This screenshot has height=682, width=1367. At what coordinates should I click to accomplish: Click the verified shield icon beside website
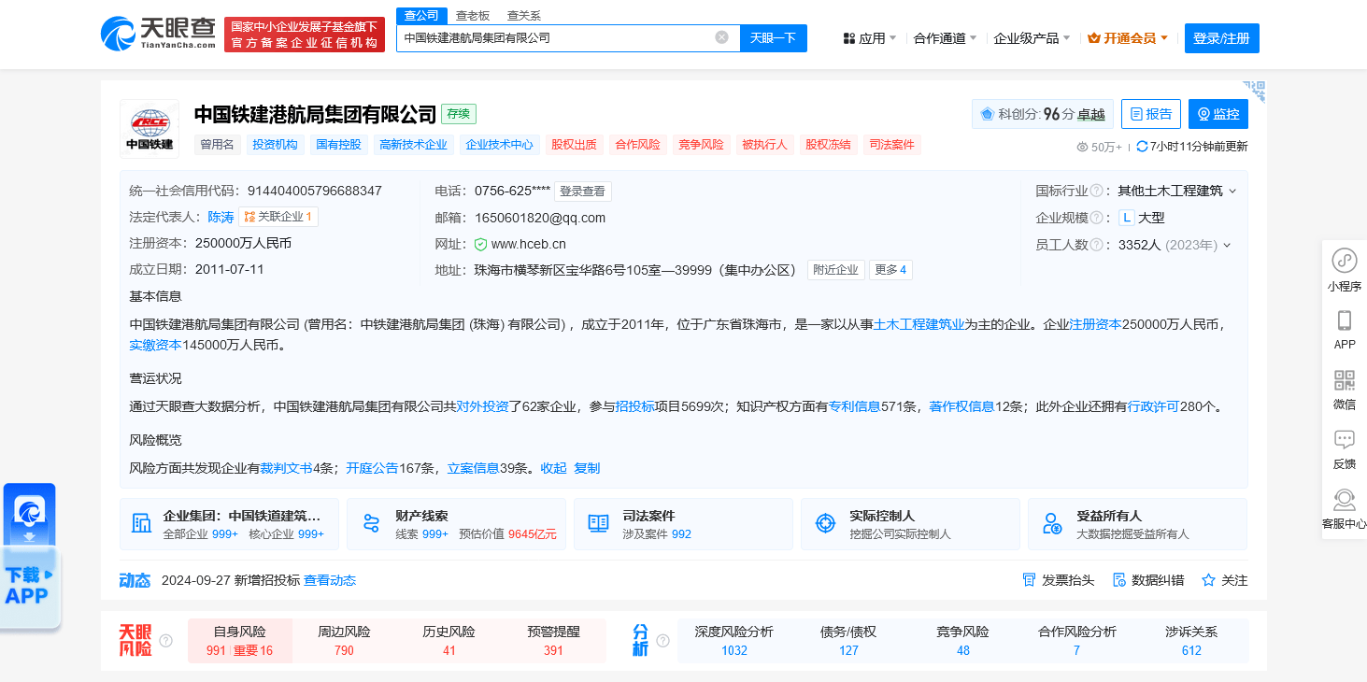coord(480,245)
